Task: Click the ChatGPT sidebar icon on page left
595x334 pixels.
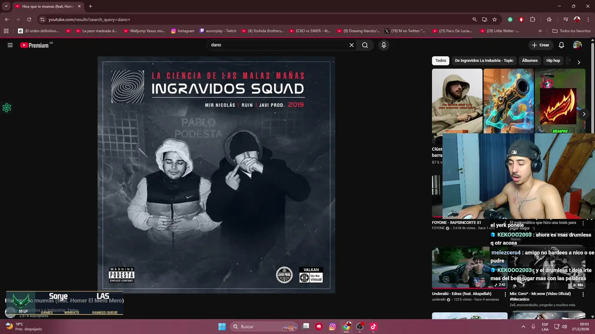Action: (x=7, y=108)
